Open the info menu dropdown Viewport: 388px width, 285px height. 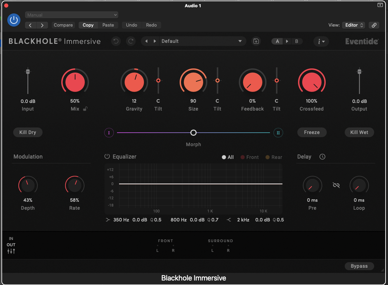pyautogui.click(x=321, y=41)
